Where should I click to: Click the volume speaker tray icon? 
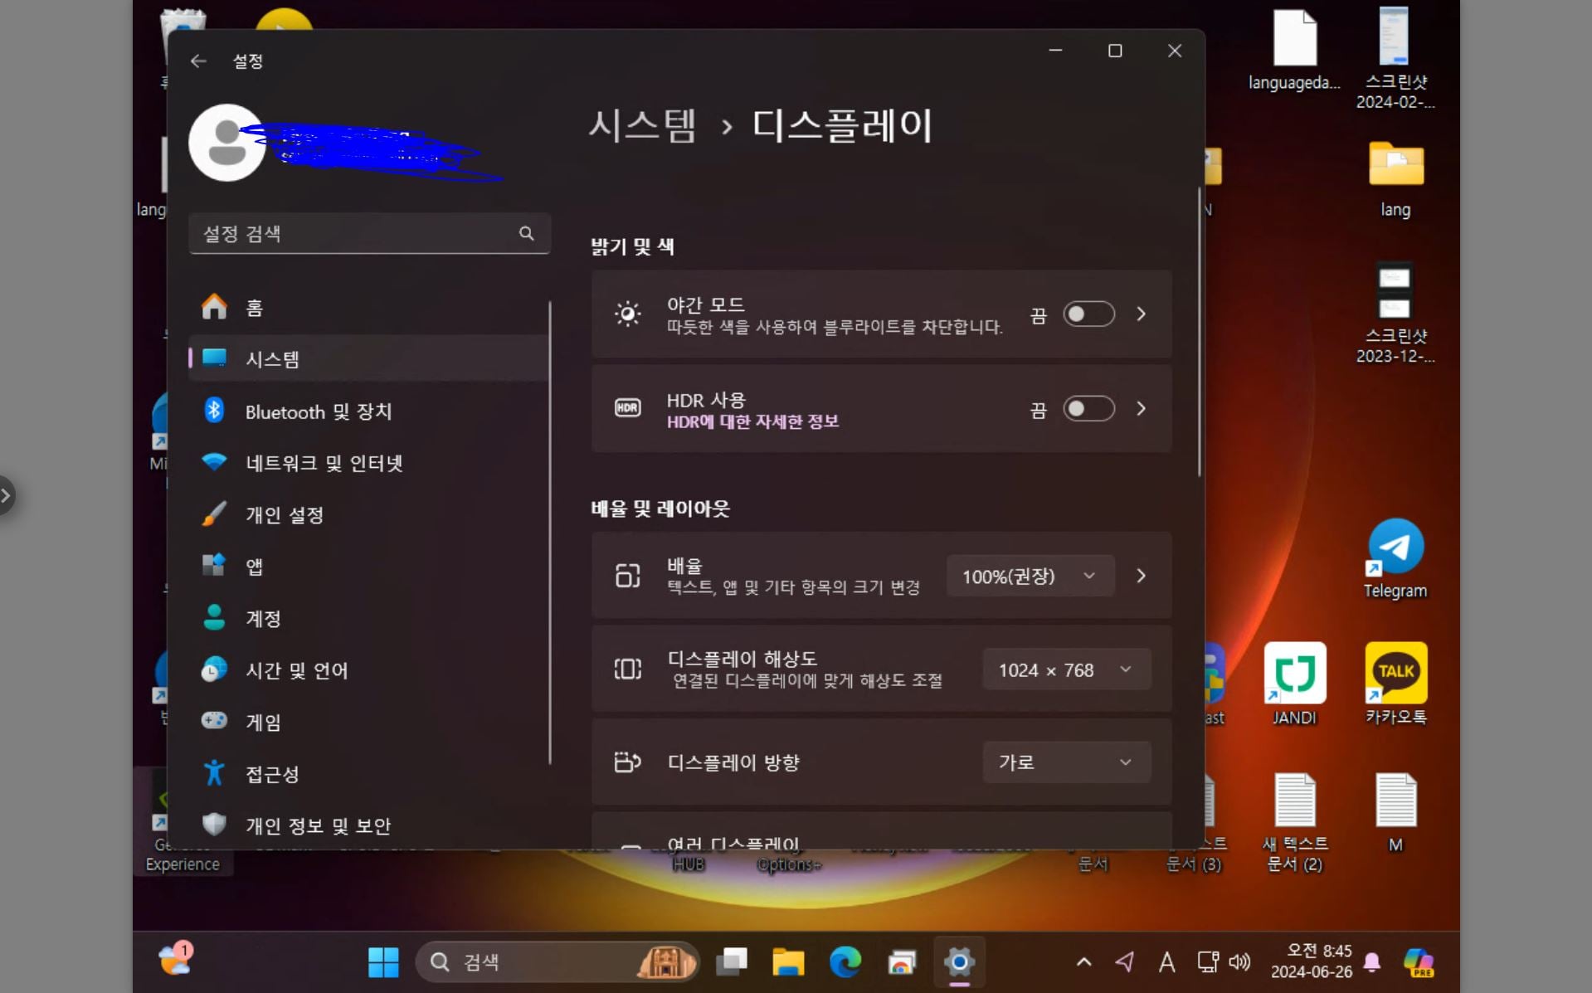[1239, 962]
